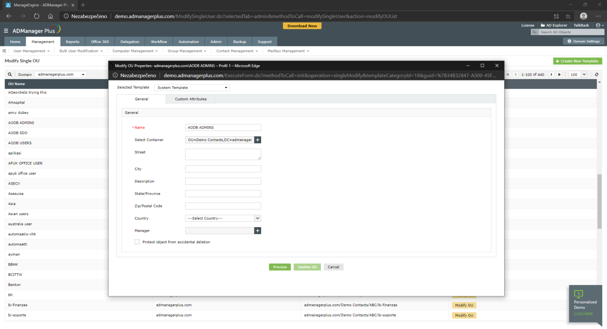This screenshot has height=329, width=607.
Task: Enable Protect object from accidental deletion
Action: pos(137,242)
